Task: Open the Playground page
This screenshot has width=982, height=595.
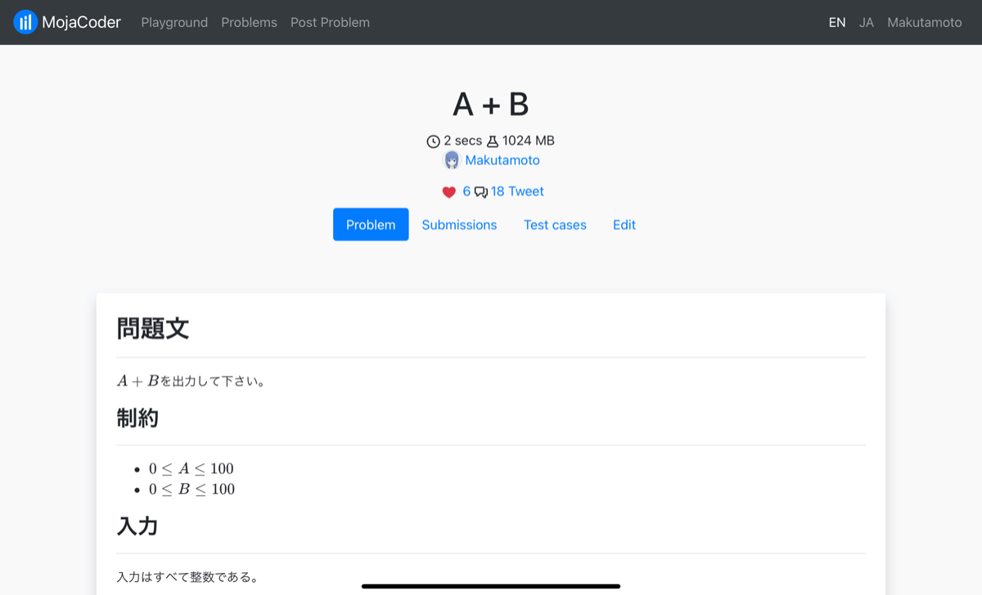Action: pos(174,22)
